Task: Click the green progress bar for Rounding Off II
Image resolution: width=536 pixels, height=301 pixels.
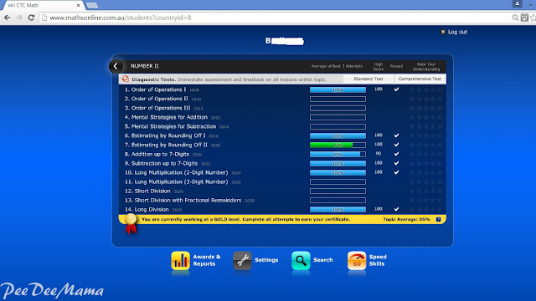Action: point(338,145)
